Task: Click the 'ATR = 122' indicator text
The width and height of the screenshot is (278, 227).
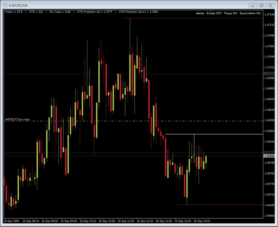Action: click(36, 12)
